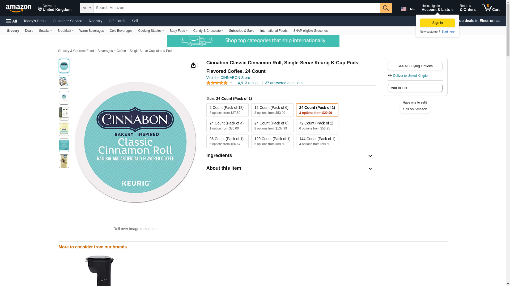
Task: Open the All hamburger menu
Action: (12, 21)
